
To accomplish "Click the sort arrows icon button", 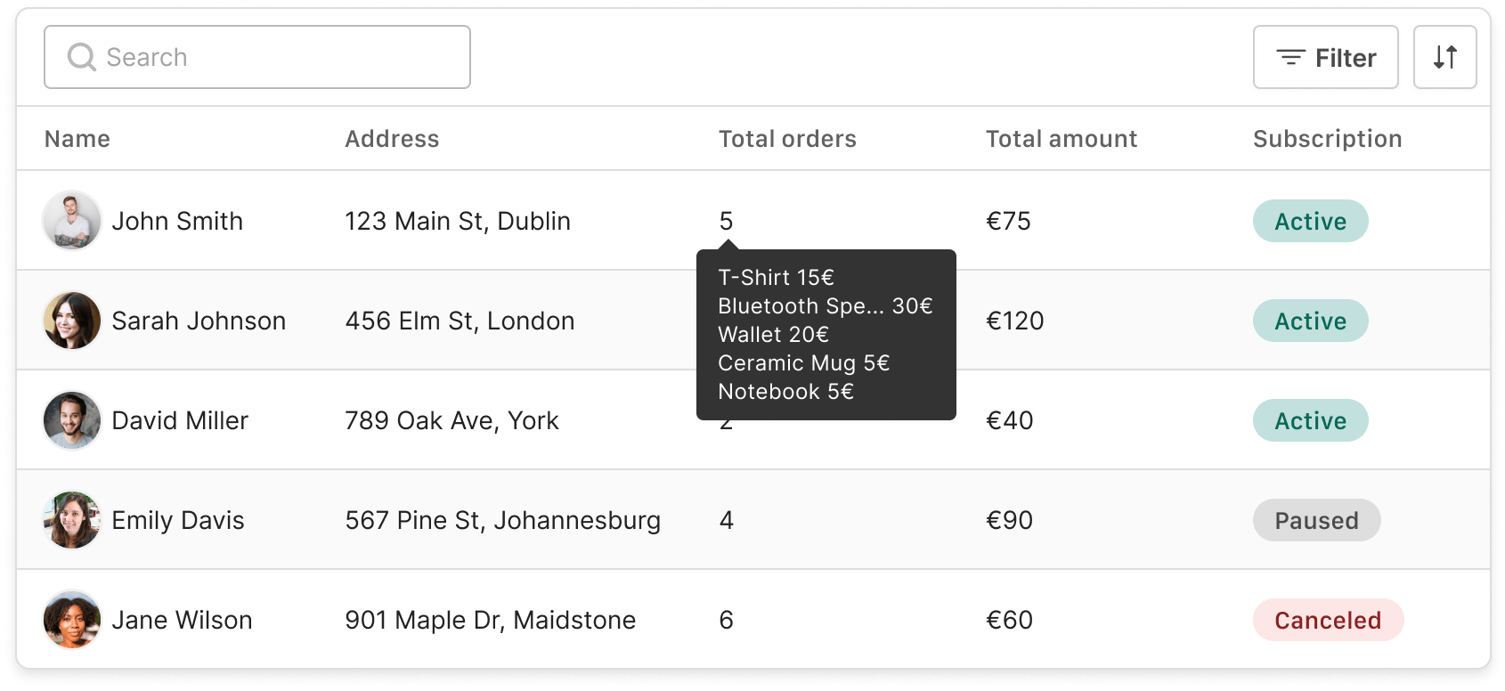I will (1444, 58).
